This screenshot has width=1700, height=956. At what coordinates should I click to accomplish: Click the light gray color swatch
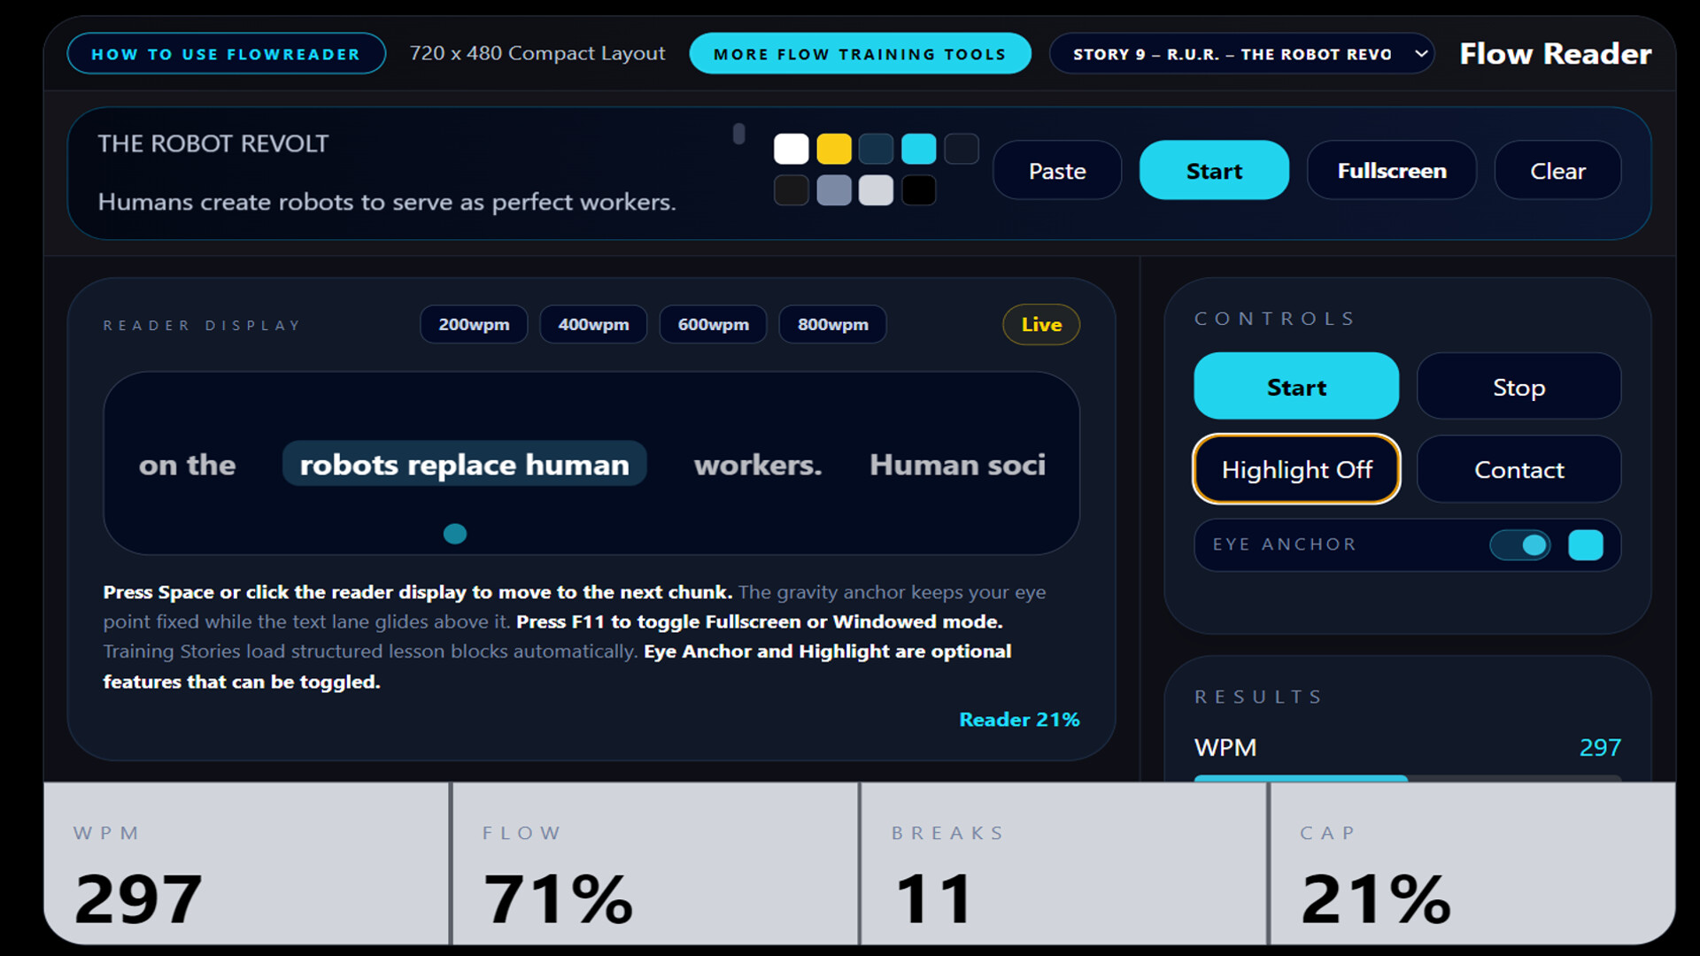point(876,189)
